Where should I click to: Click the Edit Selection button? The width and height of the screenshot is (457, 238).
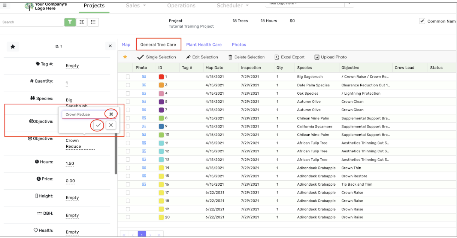[x=202, y=57]
